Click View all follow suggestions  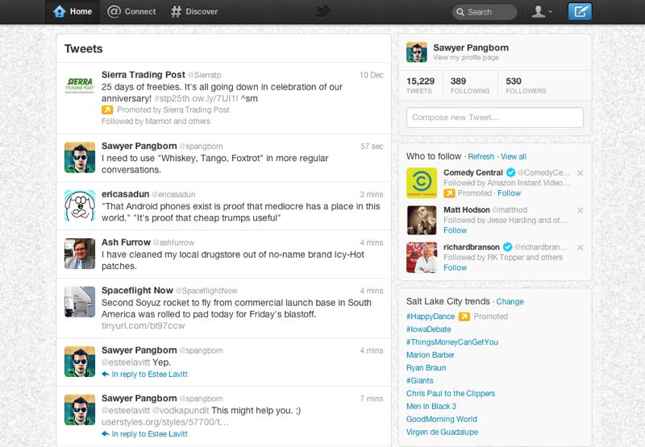pyautogui.click(x=514, y=156)
